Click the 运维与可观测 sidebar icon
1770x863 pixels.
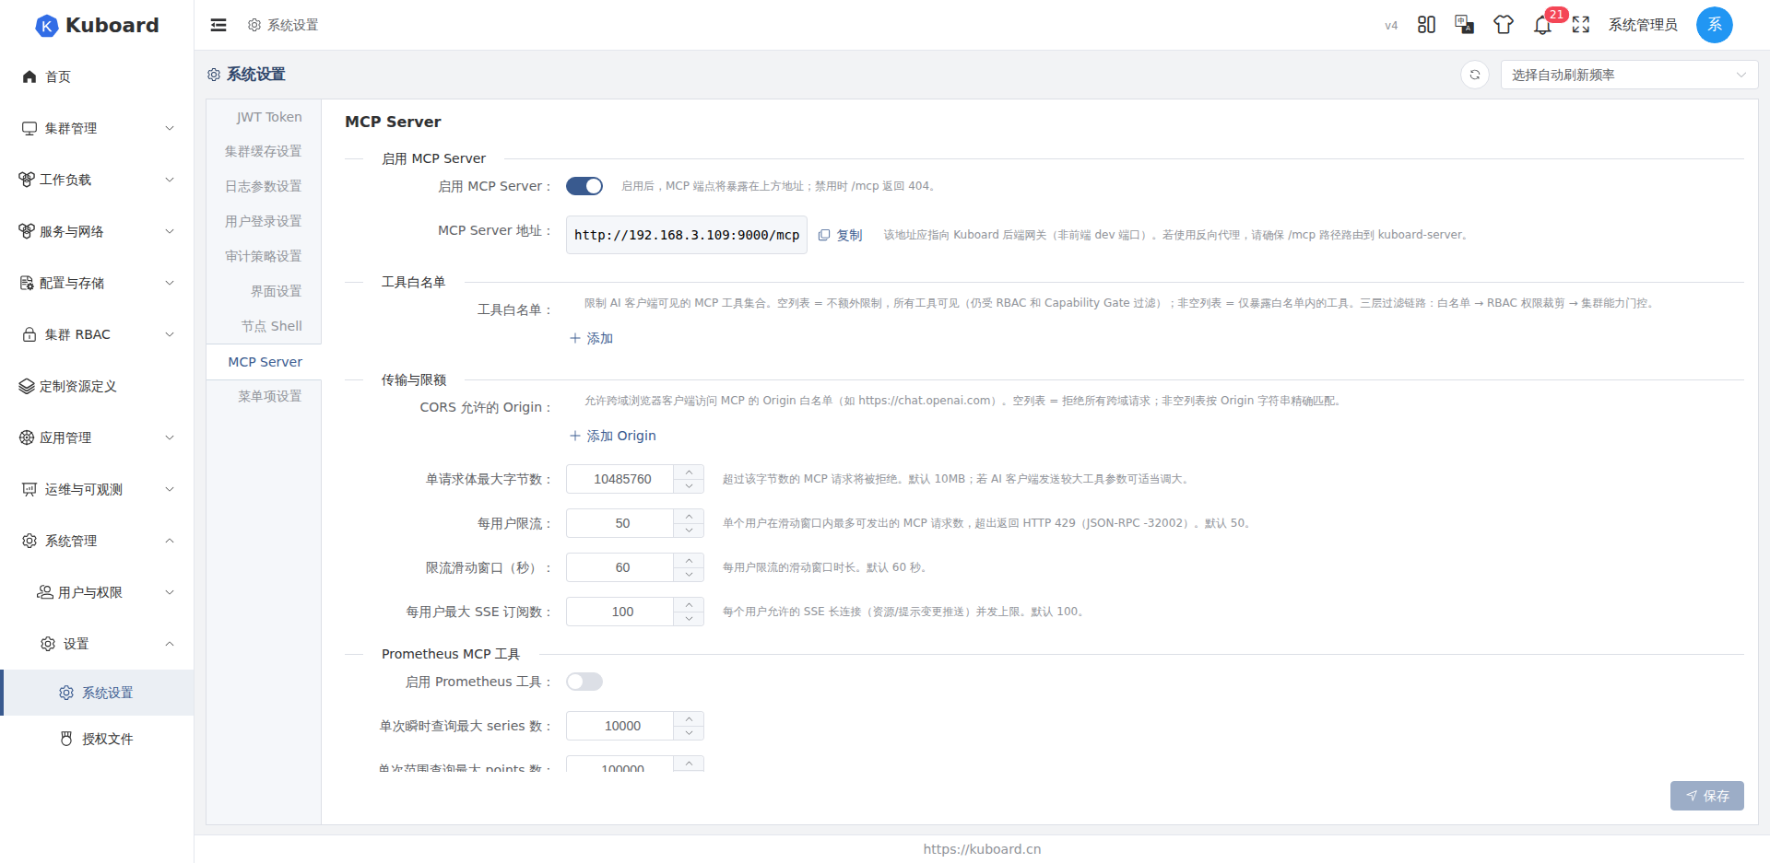click(29, 489)
